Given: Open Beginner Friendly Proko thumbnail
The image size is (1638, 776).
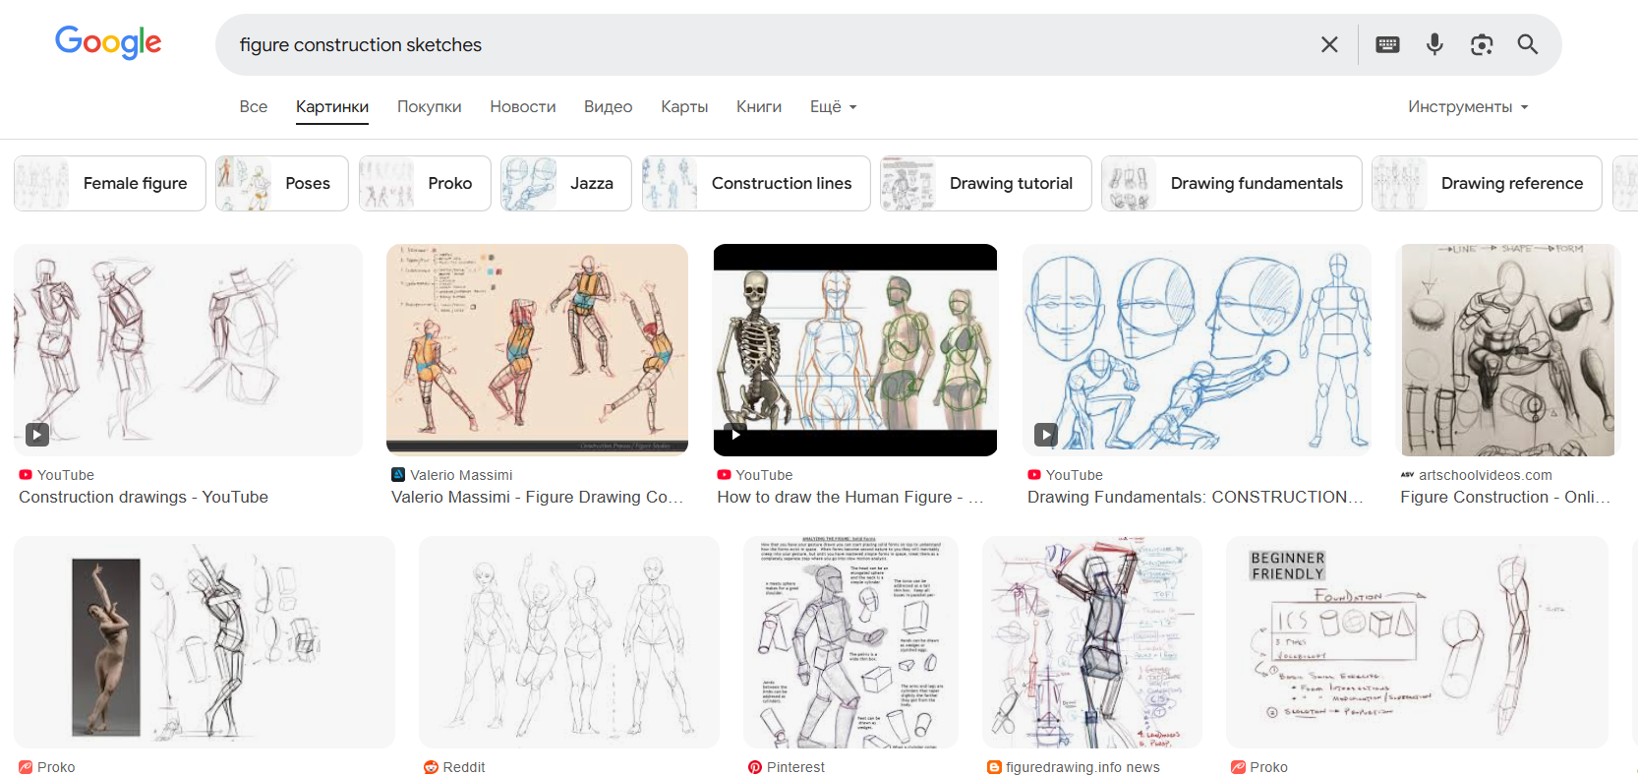Looking at the screenshot, I should [x=1417, y=642].
